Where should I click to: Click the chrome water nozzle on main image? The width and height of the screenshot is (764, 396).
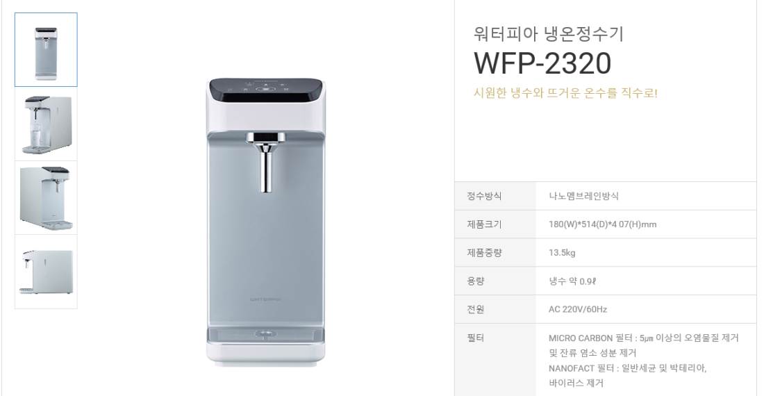[265, 162]
